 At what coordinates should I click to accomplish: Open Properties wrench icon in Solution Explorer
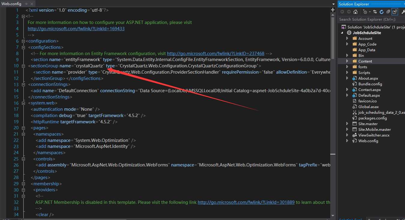403,12
